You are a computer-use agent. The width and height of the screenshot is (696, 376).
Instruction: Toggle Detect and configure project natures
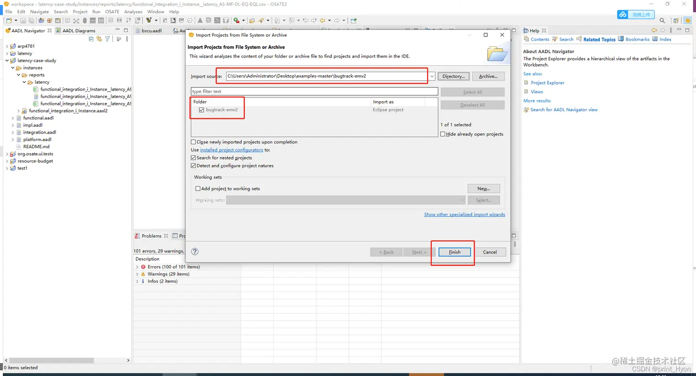(x=193, y=165)
